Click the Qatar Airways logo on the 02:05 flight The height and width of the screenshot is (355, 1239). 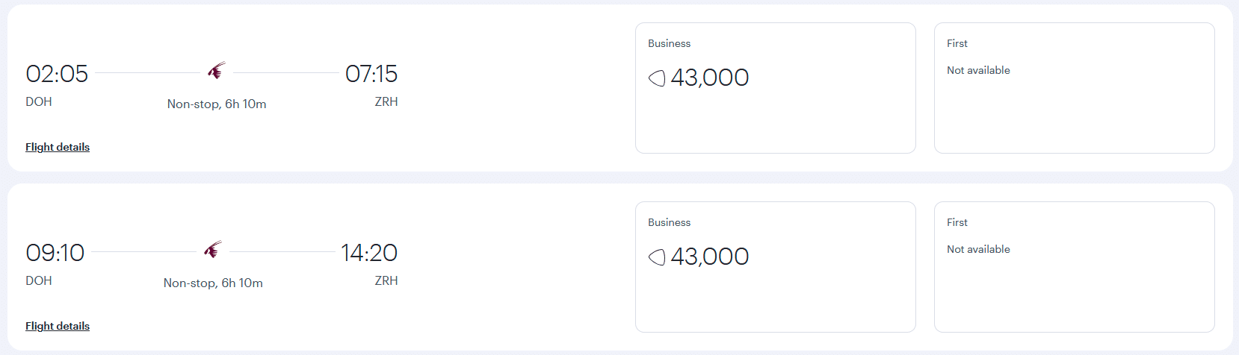click(217, 71)
